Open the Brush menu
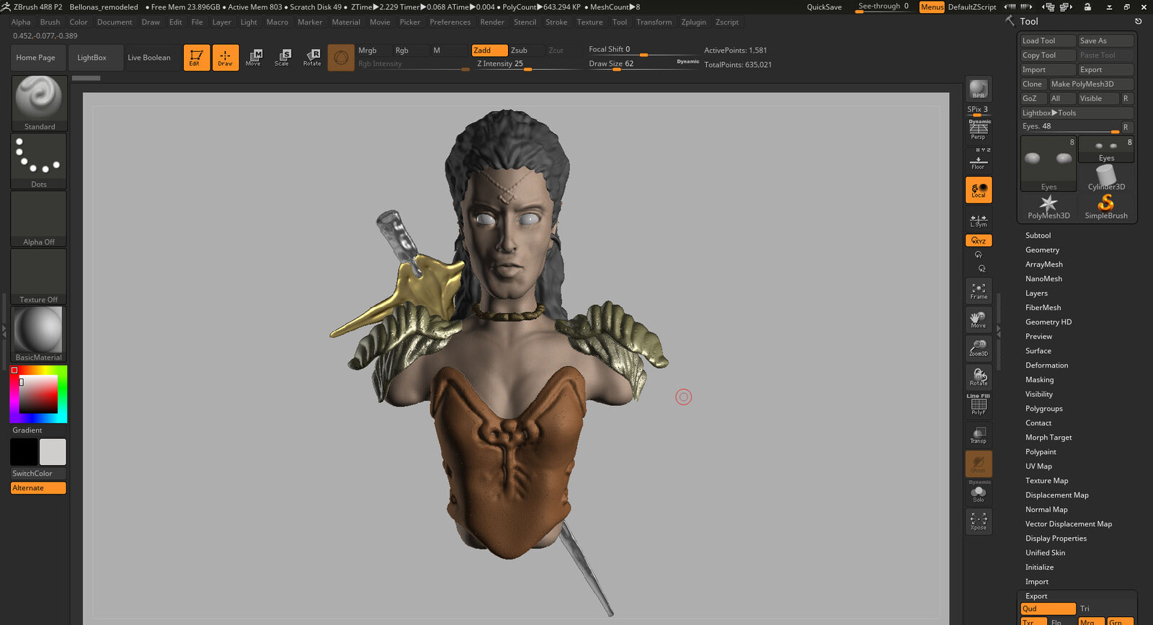The image size is (1153, 625). click(50, 22)
